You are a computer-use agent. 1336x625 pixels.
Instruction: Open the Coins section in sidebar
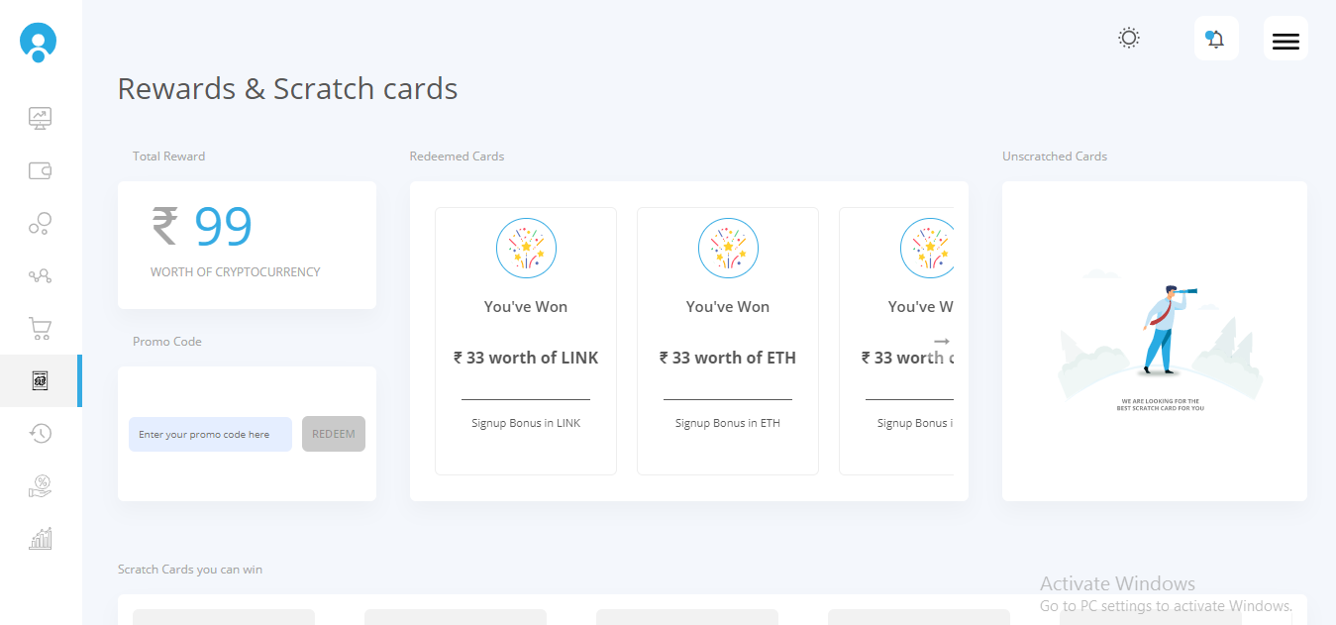coord(40,223)
